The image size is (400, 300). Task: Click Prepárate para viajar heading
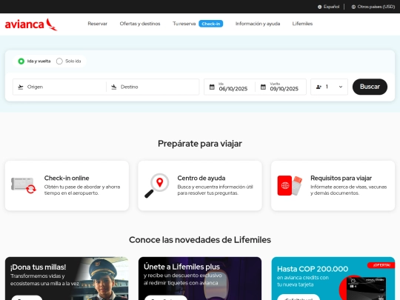tap(200, 144)
